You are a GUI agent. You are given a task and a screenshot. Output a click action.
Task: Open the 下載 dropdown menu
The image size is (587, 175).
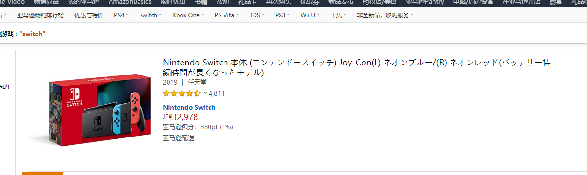tap(338, 15)
